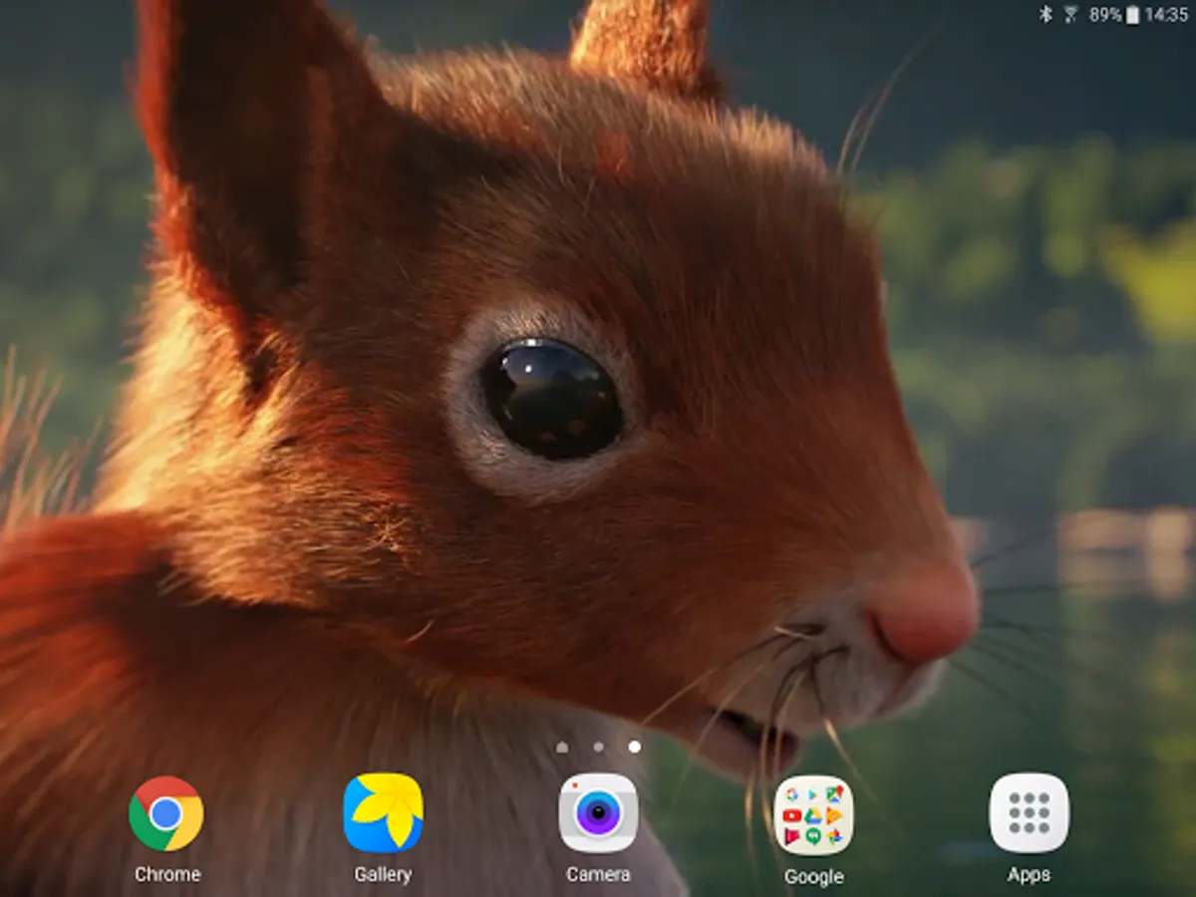Screen dimensions: 1196x897
Task: Open the Google apps folder
Action: click(813, 815)
